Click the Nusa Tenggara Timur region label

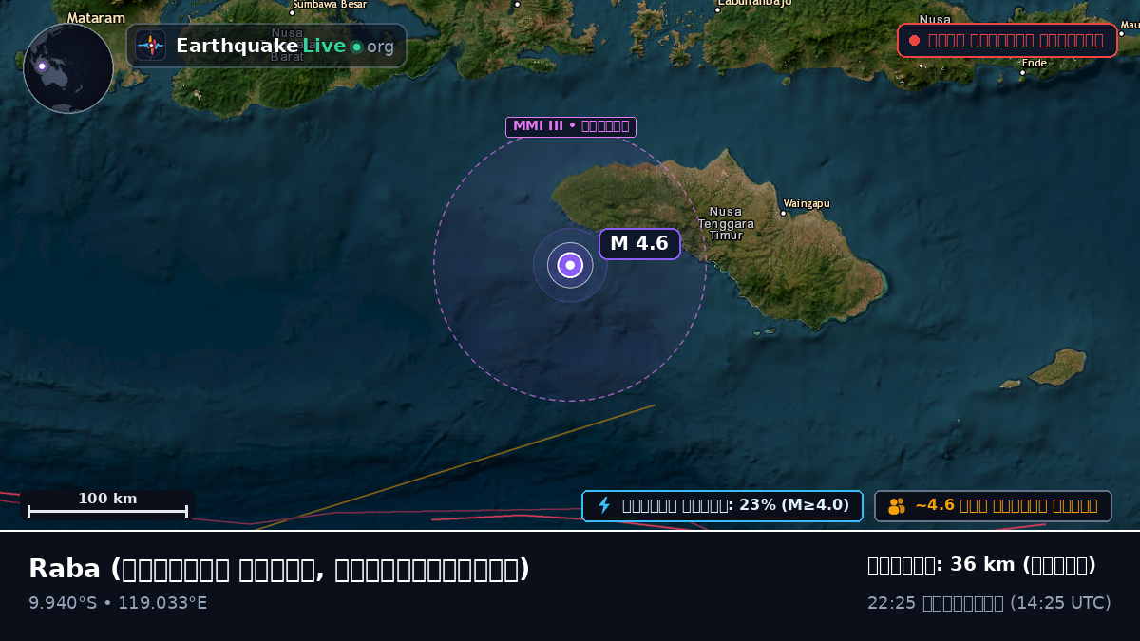coord(726,223)
